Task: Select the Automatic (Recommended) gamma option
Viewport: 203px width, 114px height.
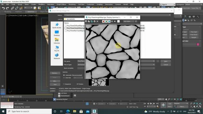Action: 64,75
